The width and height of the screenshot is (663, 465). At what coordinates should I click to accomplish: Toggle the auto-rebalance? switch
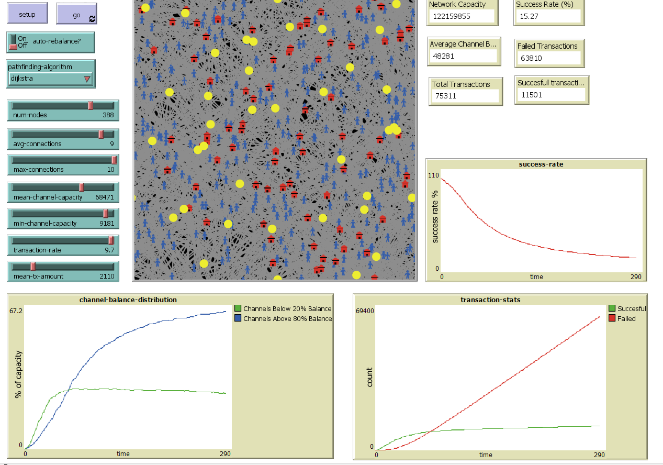[13, 42]
